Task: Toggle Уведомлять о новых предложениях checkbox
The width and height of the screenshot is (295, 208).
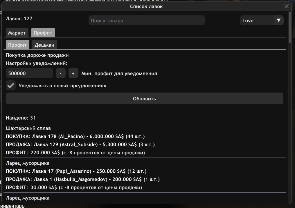Action: 11,86
